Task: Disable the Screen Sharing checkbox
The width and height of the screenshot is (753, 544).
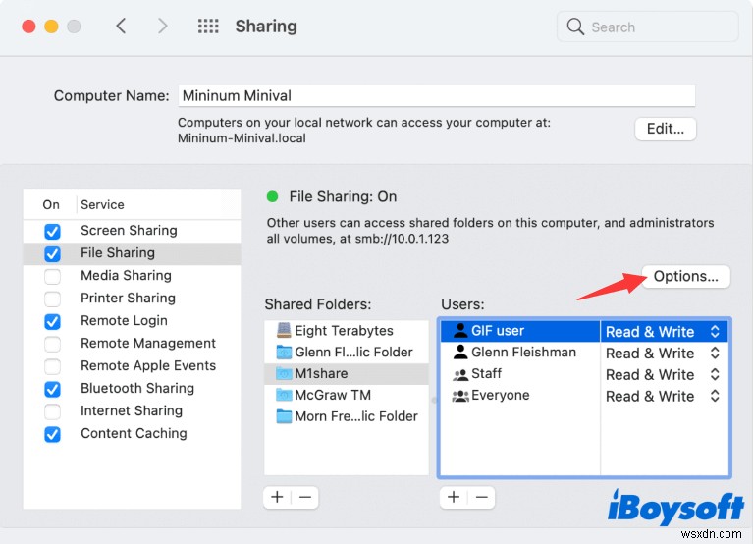Action: click(52, 231)
